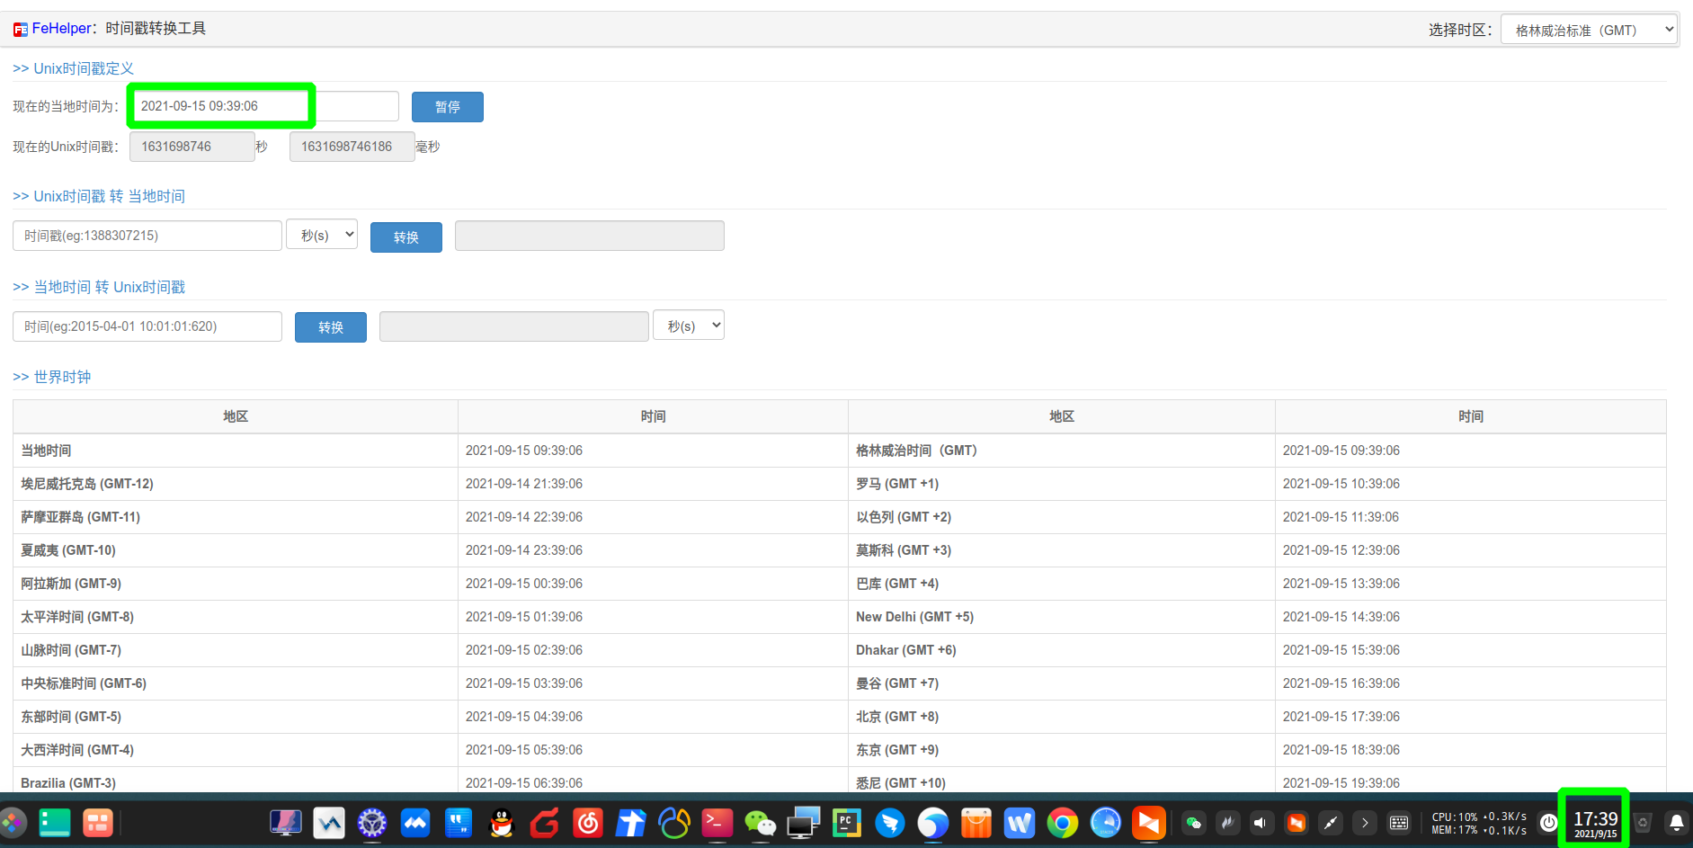The image size is (1693, 848).
Task: Click the FeHelper title link
Action: click(61, 29)
